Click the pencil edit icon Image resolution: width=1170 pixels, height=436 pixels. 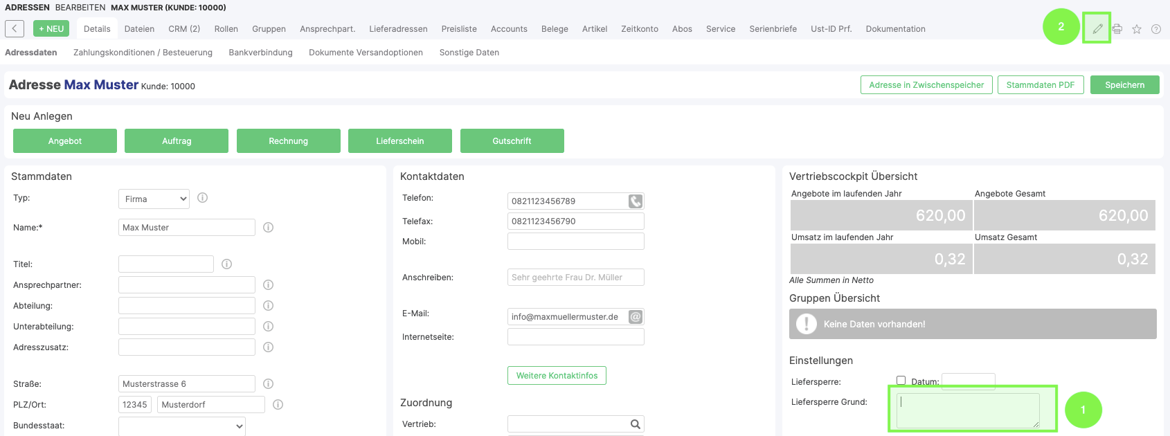tap(1097, 29)
